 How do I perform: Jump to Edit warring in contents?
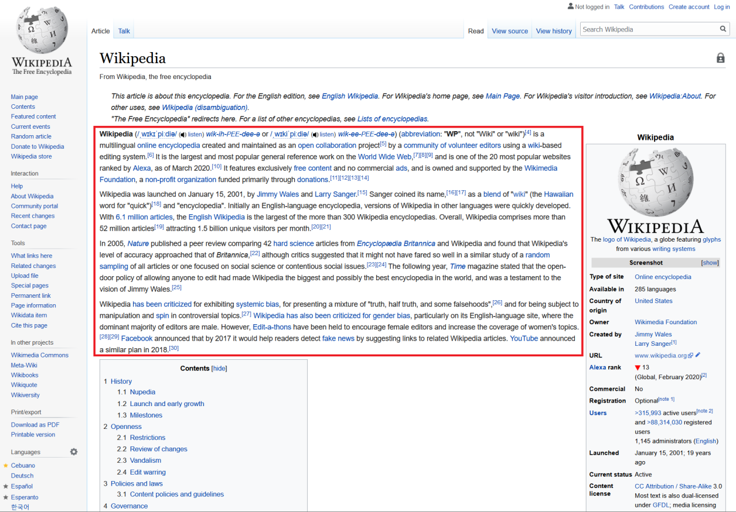pos(148,472)
